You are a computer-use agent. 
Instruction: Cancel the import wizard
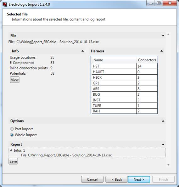[x=92, y=179]
